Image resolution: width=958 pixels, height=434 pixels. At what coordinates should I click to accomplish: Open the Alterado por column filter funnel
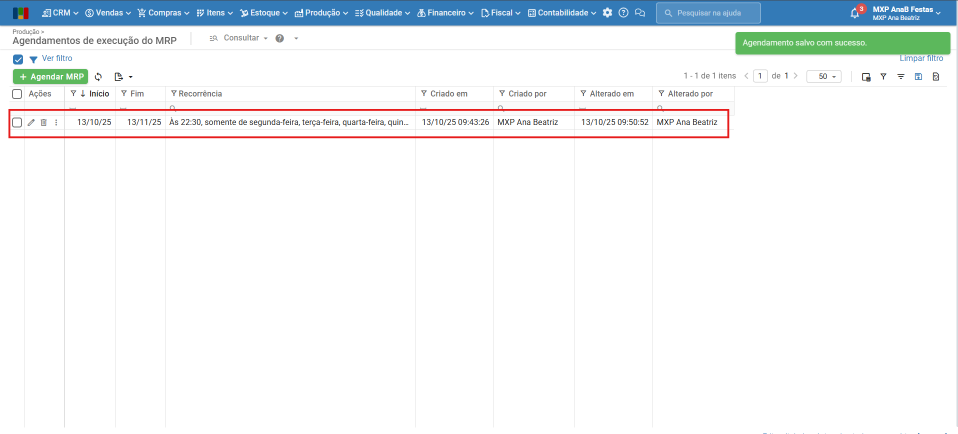pos(661,93)
